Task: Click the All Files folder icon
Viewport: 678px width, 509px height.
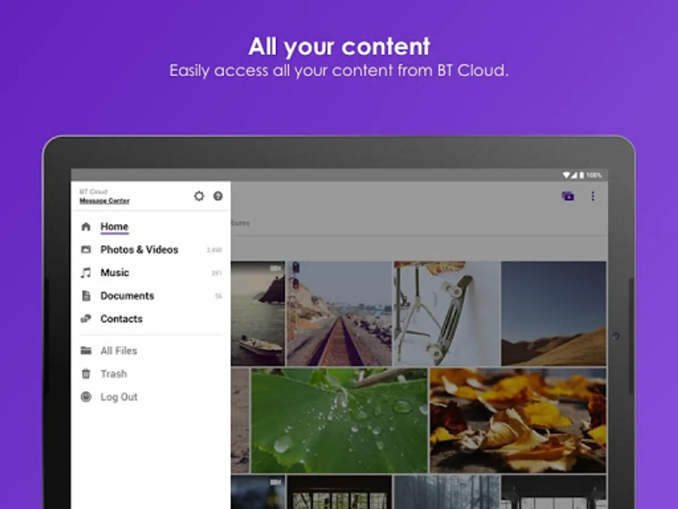Action: [x=86, y=351]
